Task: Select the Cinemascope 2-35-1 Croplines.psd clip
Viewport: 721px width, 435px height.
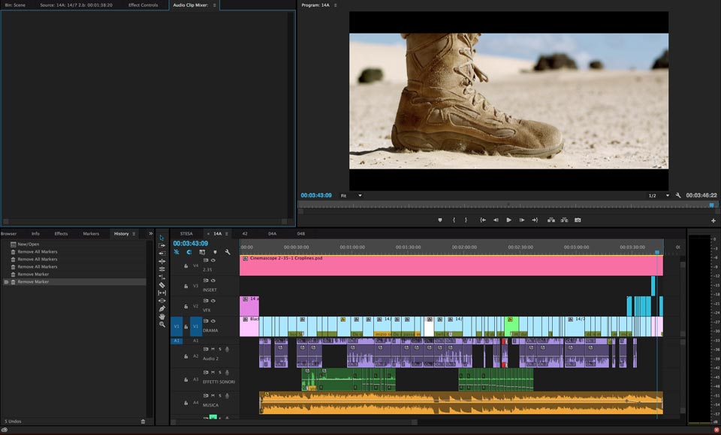Action: coord(451,265)
